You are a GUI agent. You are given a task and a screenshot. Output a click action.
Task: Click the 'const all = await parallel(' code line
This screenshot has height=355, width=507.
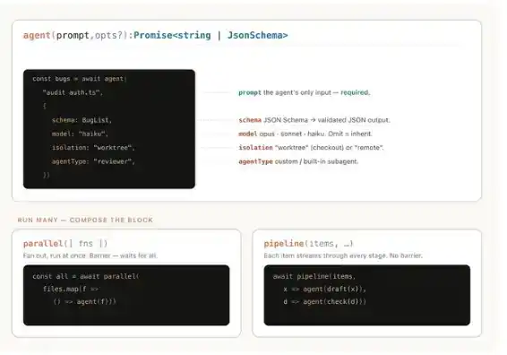86,276
